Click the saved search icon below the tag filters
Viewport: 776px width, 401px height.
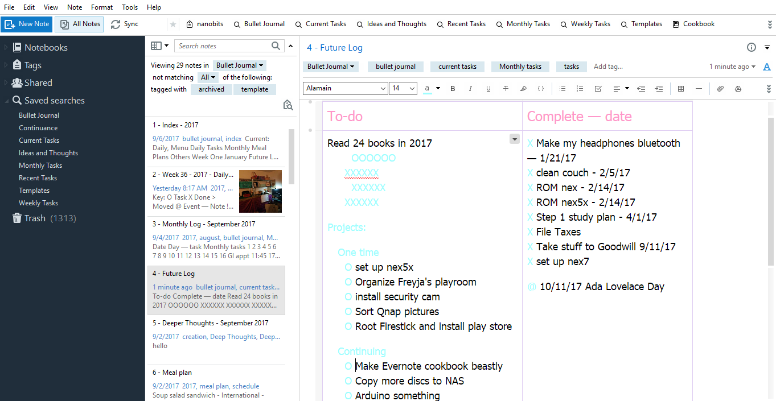point(288,105)
